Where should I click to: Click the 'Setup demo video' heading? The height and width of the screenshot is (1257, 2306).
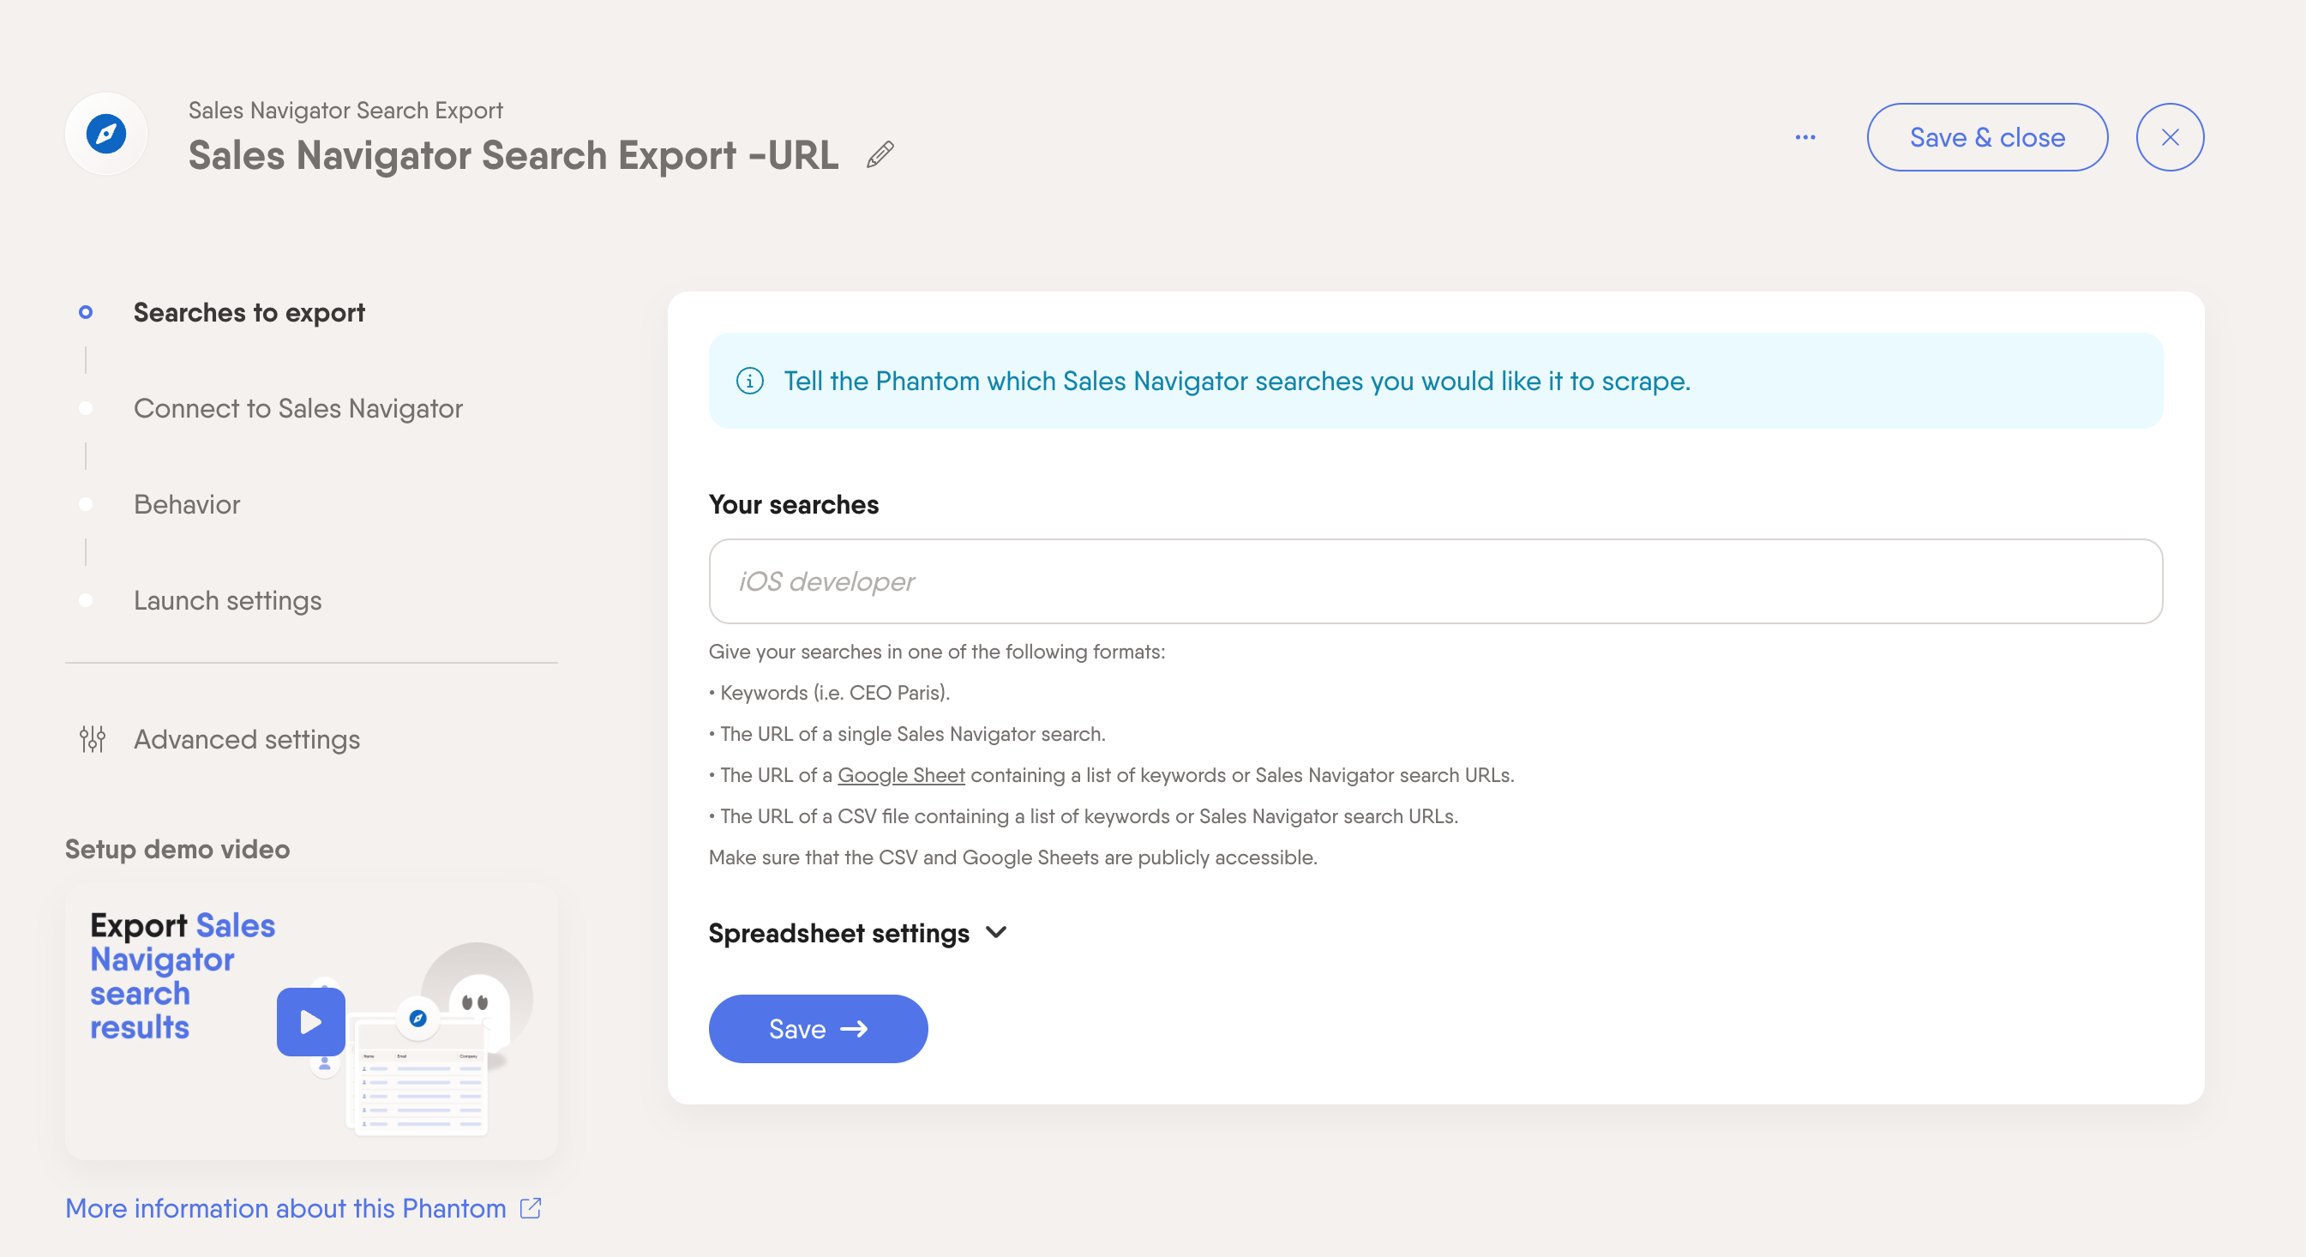[x=177, y=849]
